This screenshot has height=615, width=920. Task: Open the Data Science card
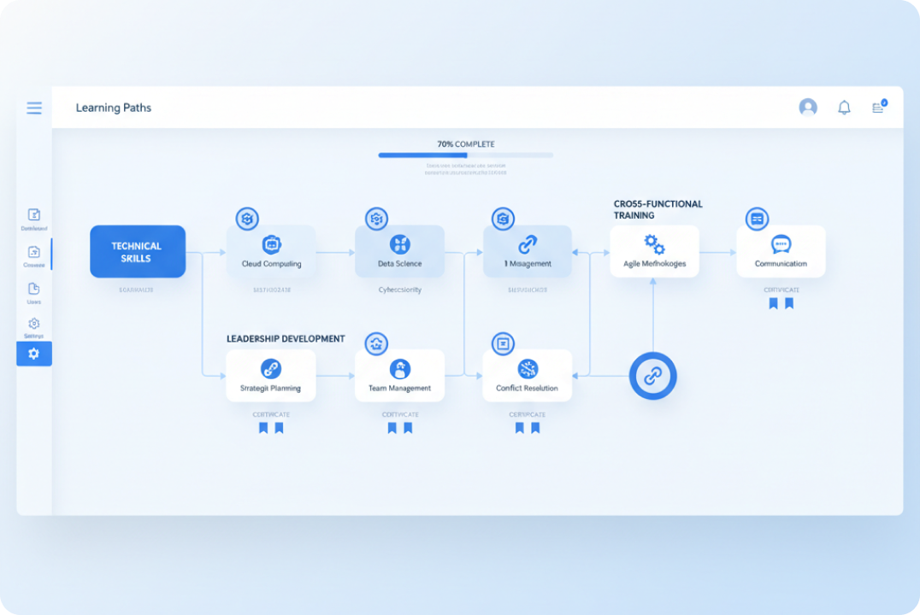pyautogui.click(x=399, y=251)
